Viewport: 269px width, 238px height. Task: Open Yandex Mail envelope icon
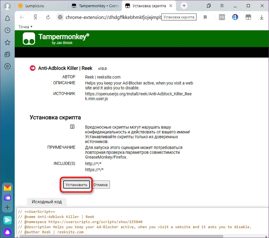[x=7, y=188]
